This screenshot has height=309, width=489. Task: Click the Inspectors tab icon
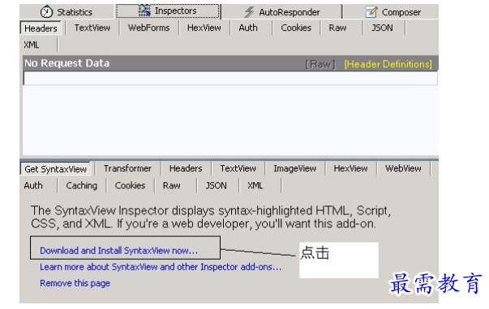(x=144, y=11)
